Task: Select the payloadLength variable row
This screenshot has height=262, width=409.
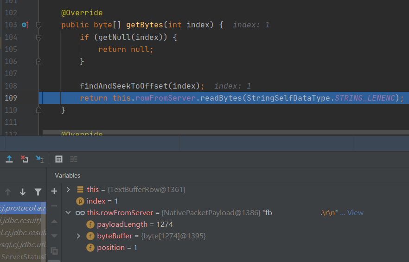Action: (134, 224)
